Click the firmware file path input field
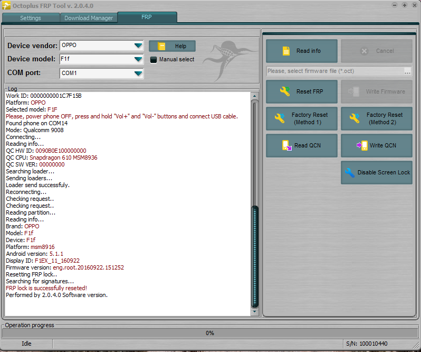The height and width of the screenshot is (352, 421). pyautogui.click(x=335, y=71)
